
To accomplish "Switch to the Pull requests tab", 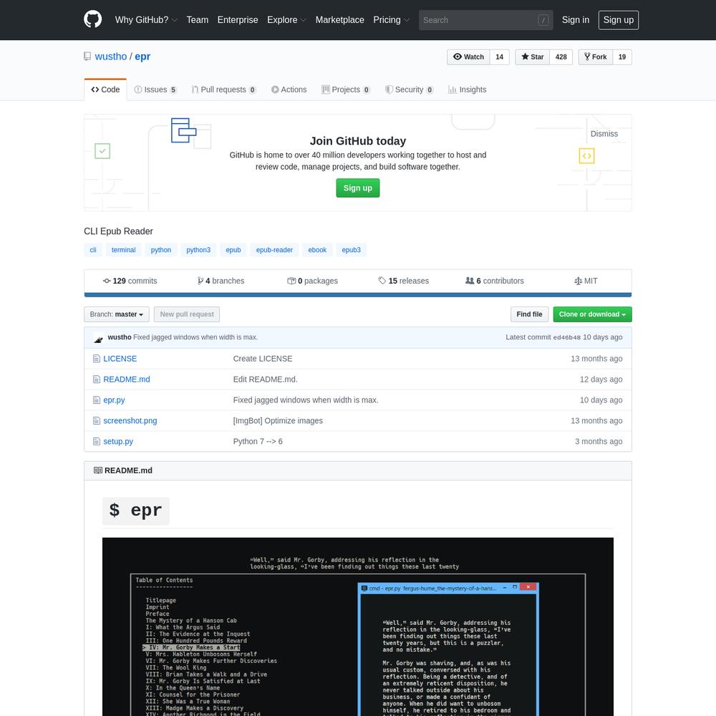I will pos(223,90).
